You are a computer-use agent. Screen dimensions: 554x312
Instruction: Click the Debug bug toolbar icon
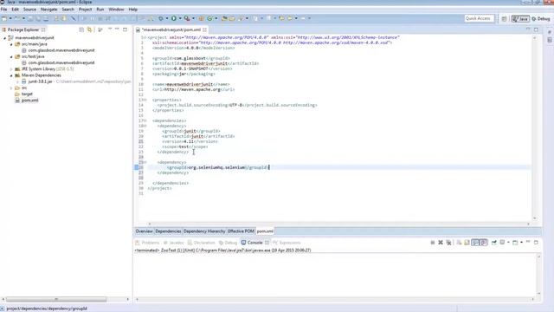click(161, 18)
